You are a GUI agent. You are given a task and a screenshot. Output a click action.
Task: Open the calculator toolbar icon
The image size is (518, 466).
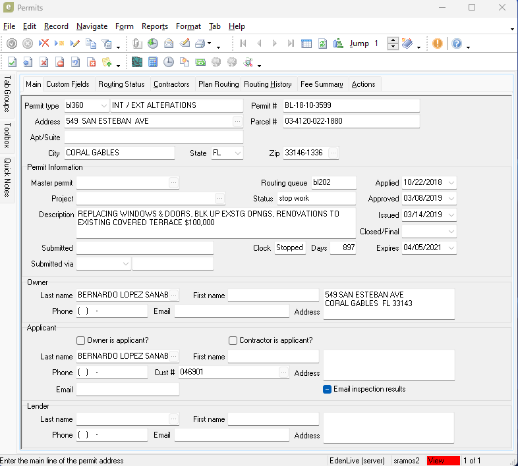pyautogui.click(x=153, y=63)
